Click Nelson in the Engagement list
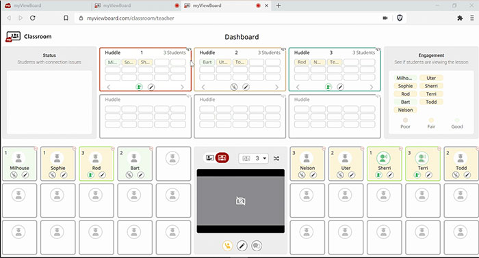The image size is (479, 258). coord(405,110)
